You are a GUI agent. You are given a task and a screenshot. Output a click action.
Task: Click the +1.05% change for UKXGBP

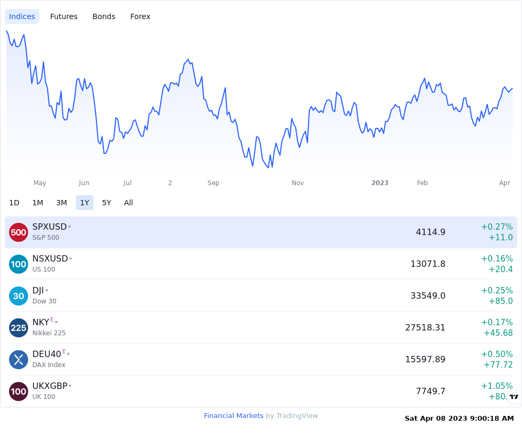[497, 386]
